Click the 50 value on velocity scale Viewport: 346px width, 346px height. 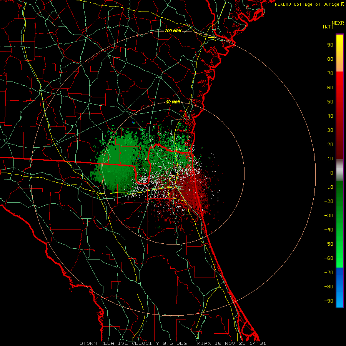pyautogui.click(x=330, y=102)
